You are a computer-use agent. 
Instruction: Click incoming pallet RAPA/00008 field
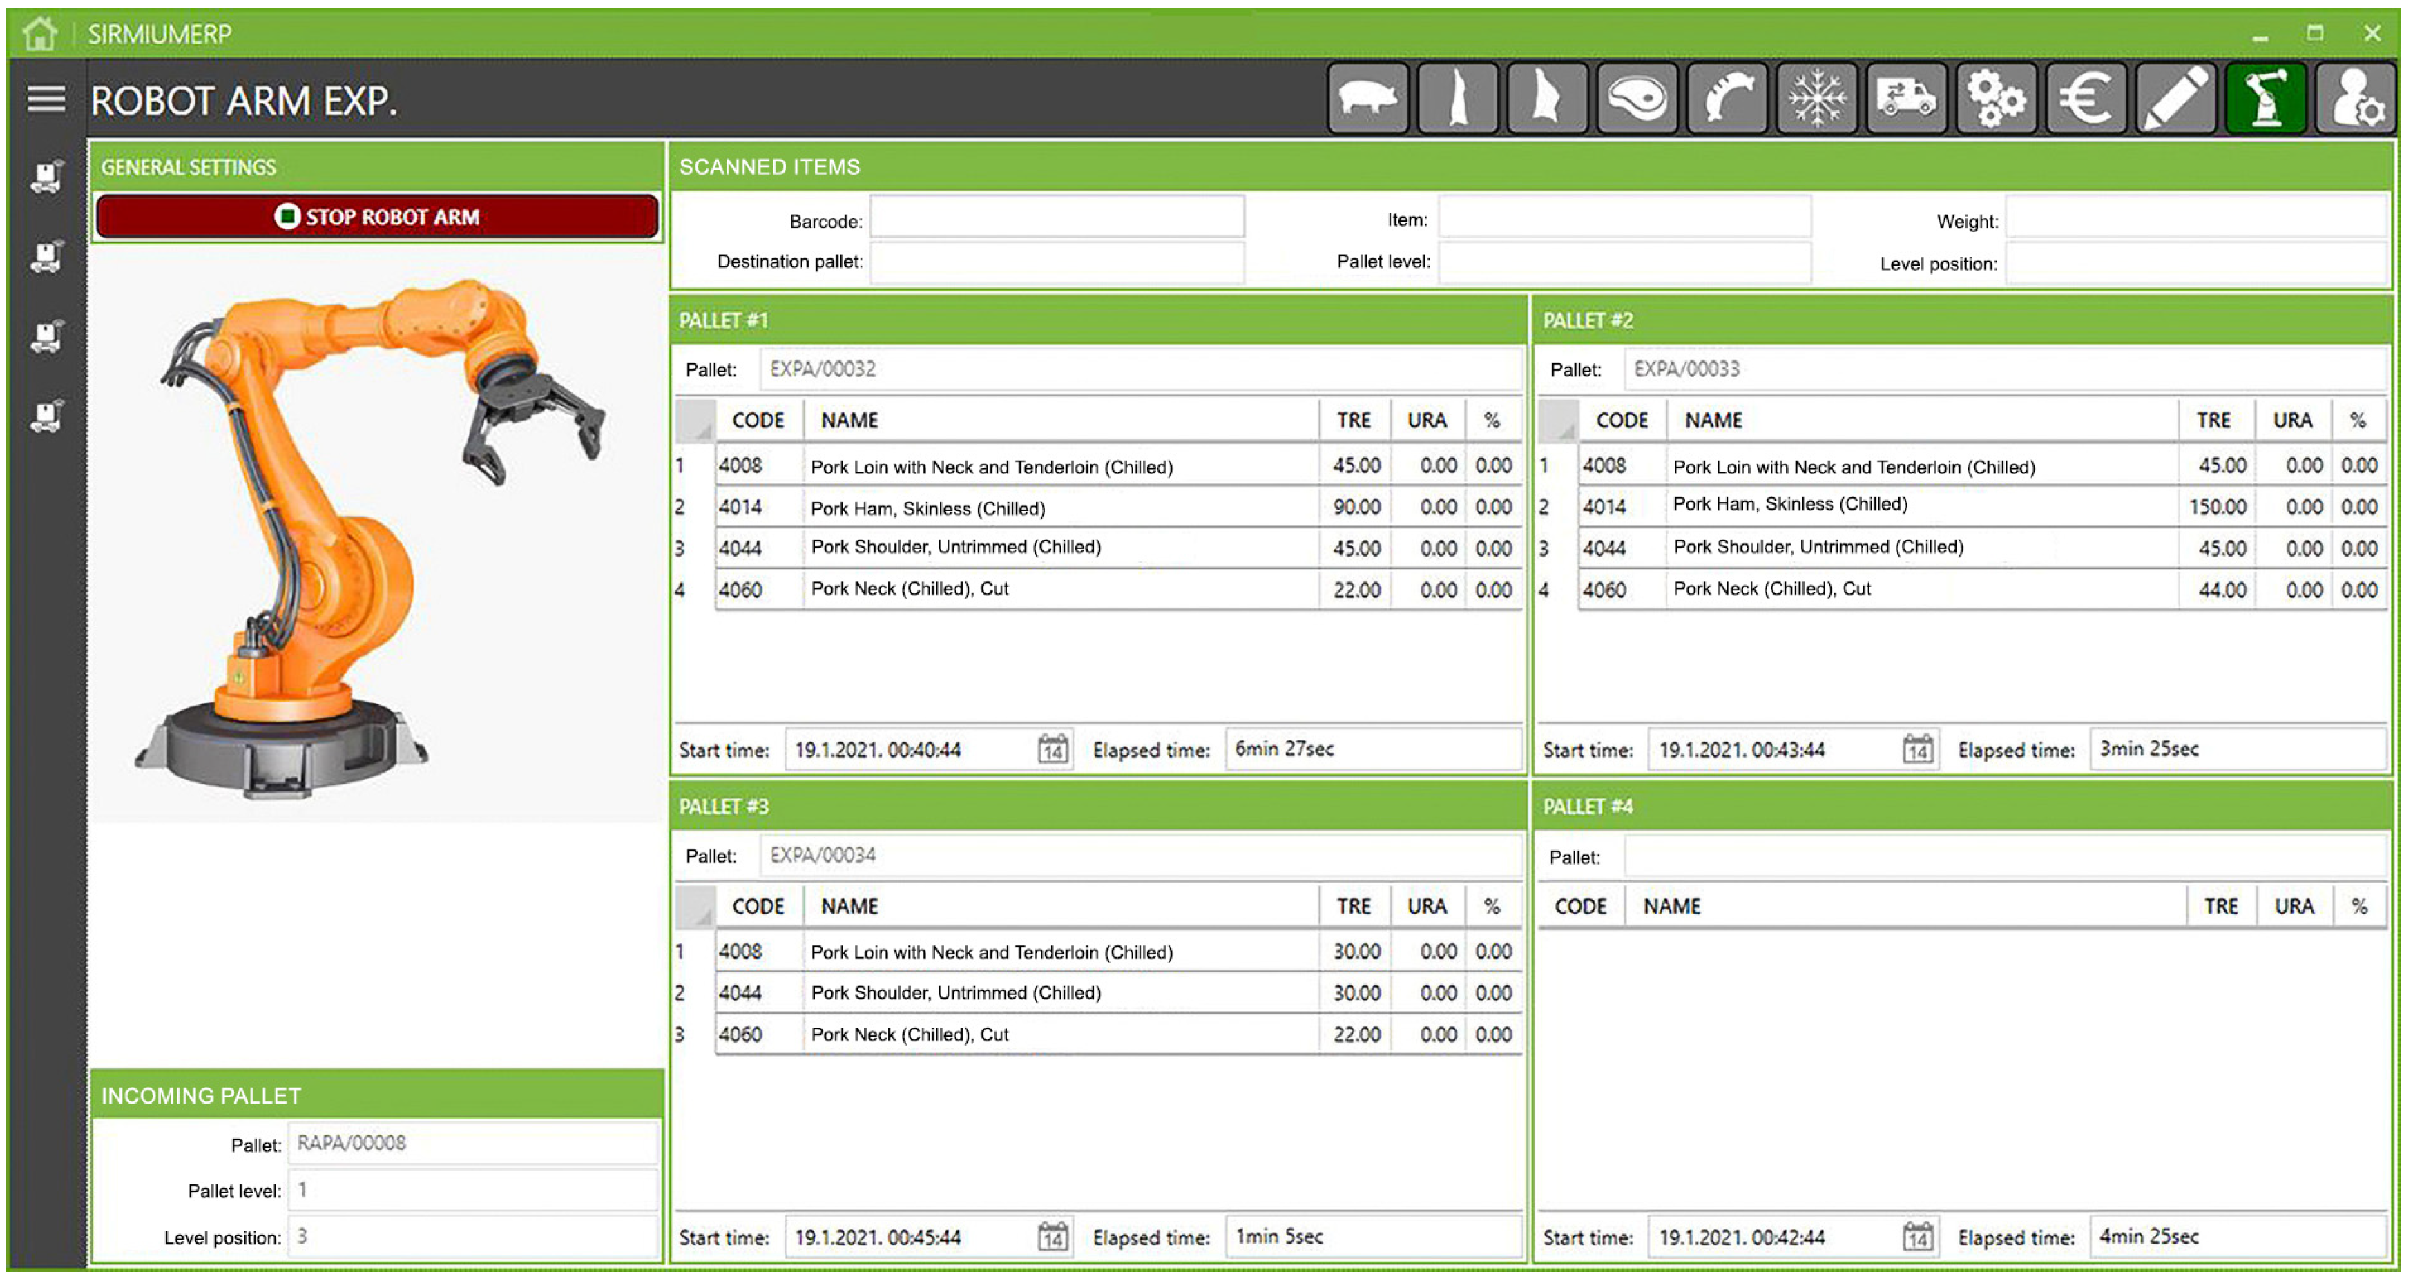pyautogui.click(x=473, y=1144)
